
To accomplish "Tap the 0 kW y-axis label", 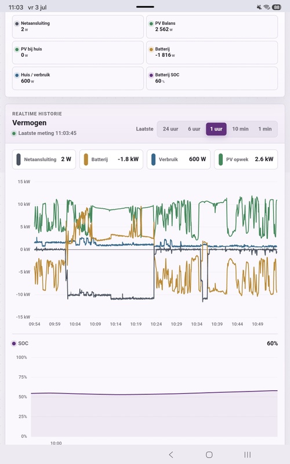I will (25, 249).
